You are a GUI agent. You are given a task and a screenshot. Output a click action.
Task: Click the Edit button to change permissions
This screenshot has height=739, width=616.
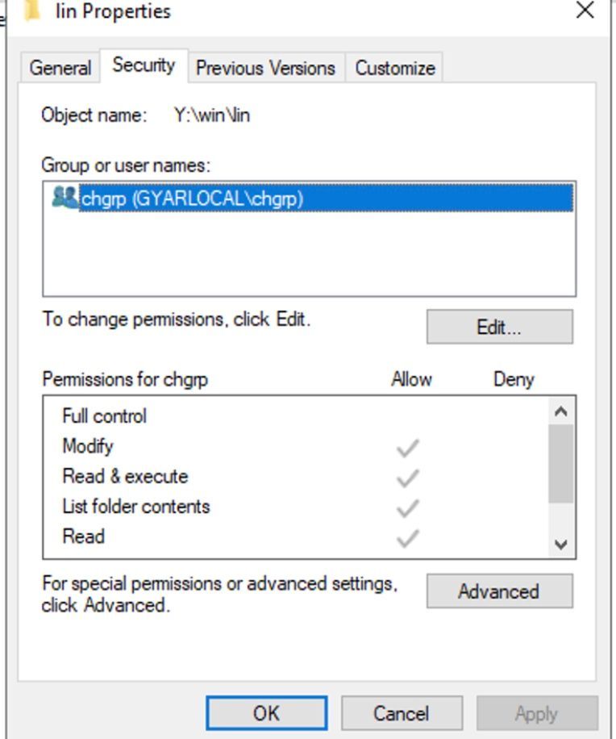501,327
